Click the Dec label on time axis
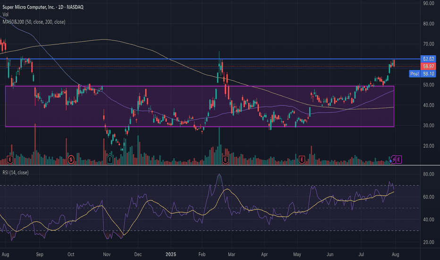The height and width of the screenshot is (260, 440). (138, 254)
